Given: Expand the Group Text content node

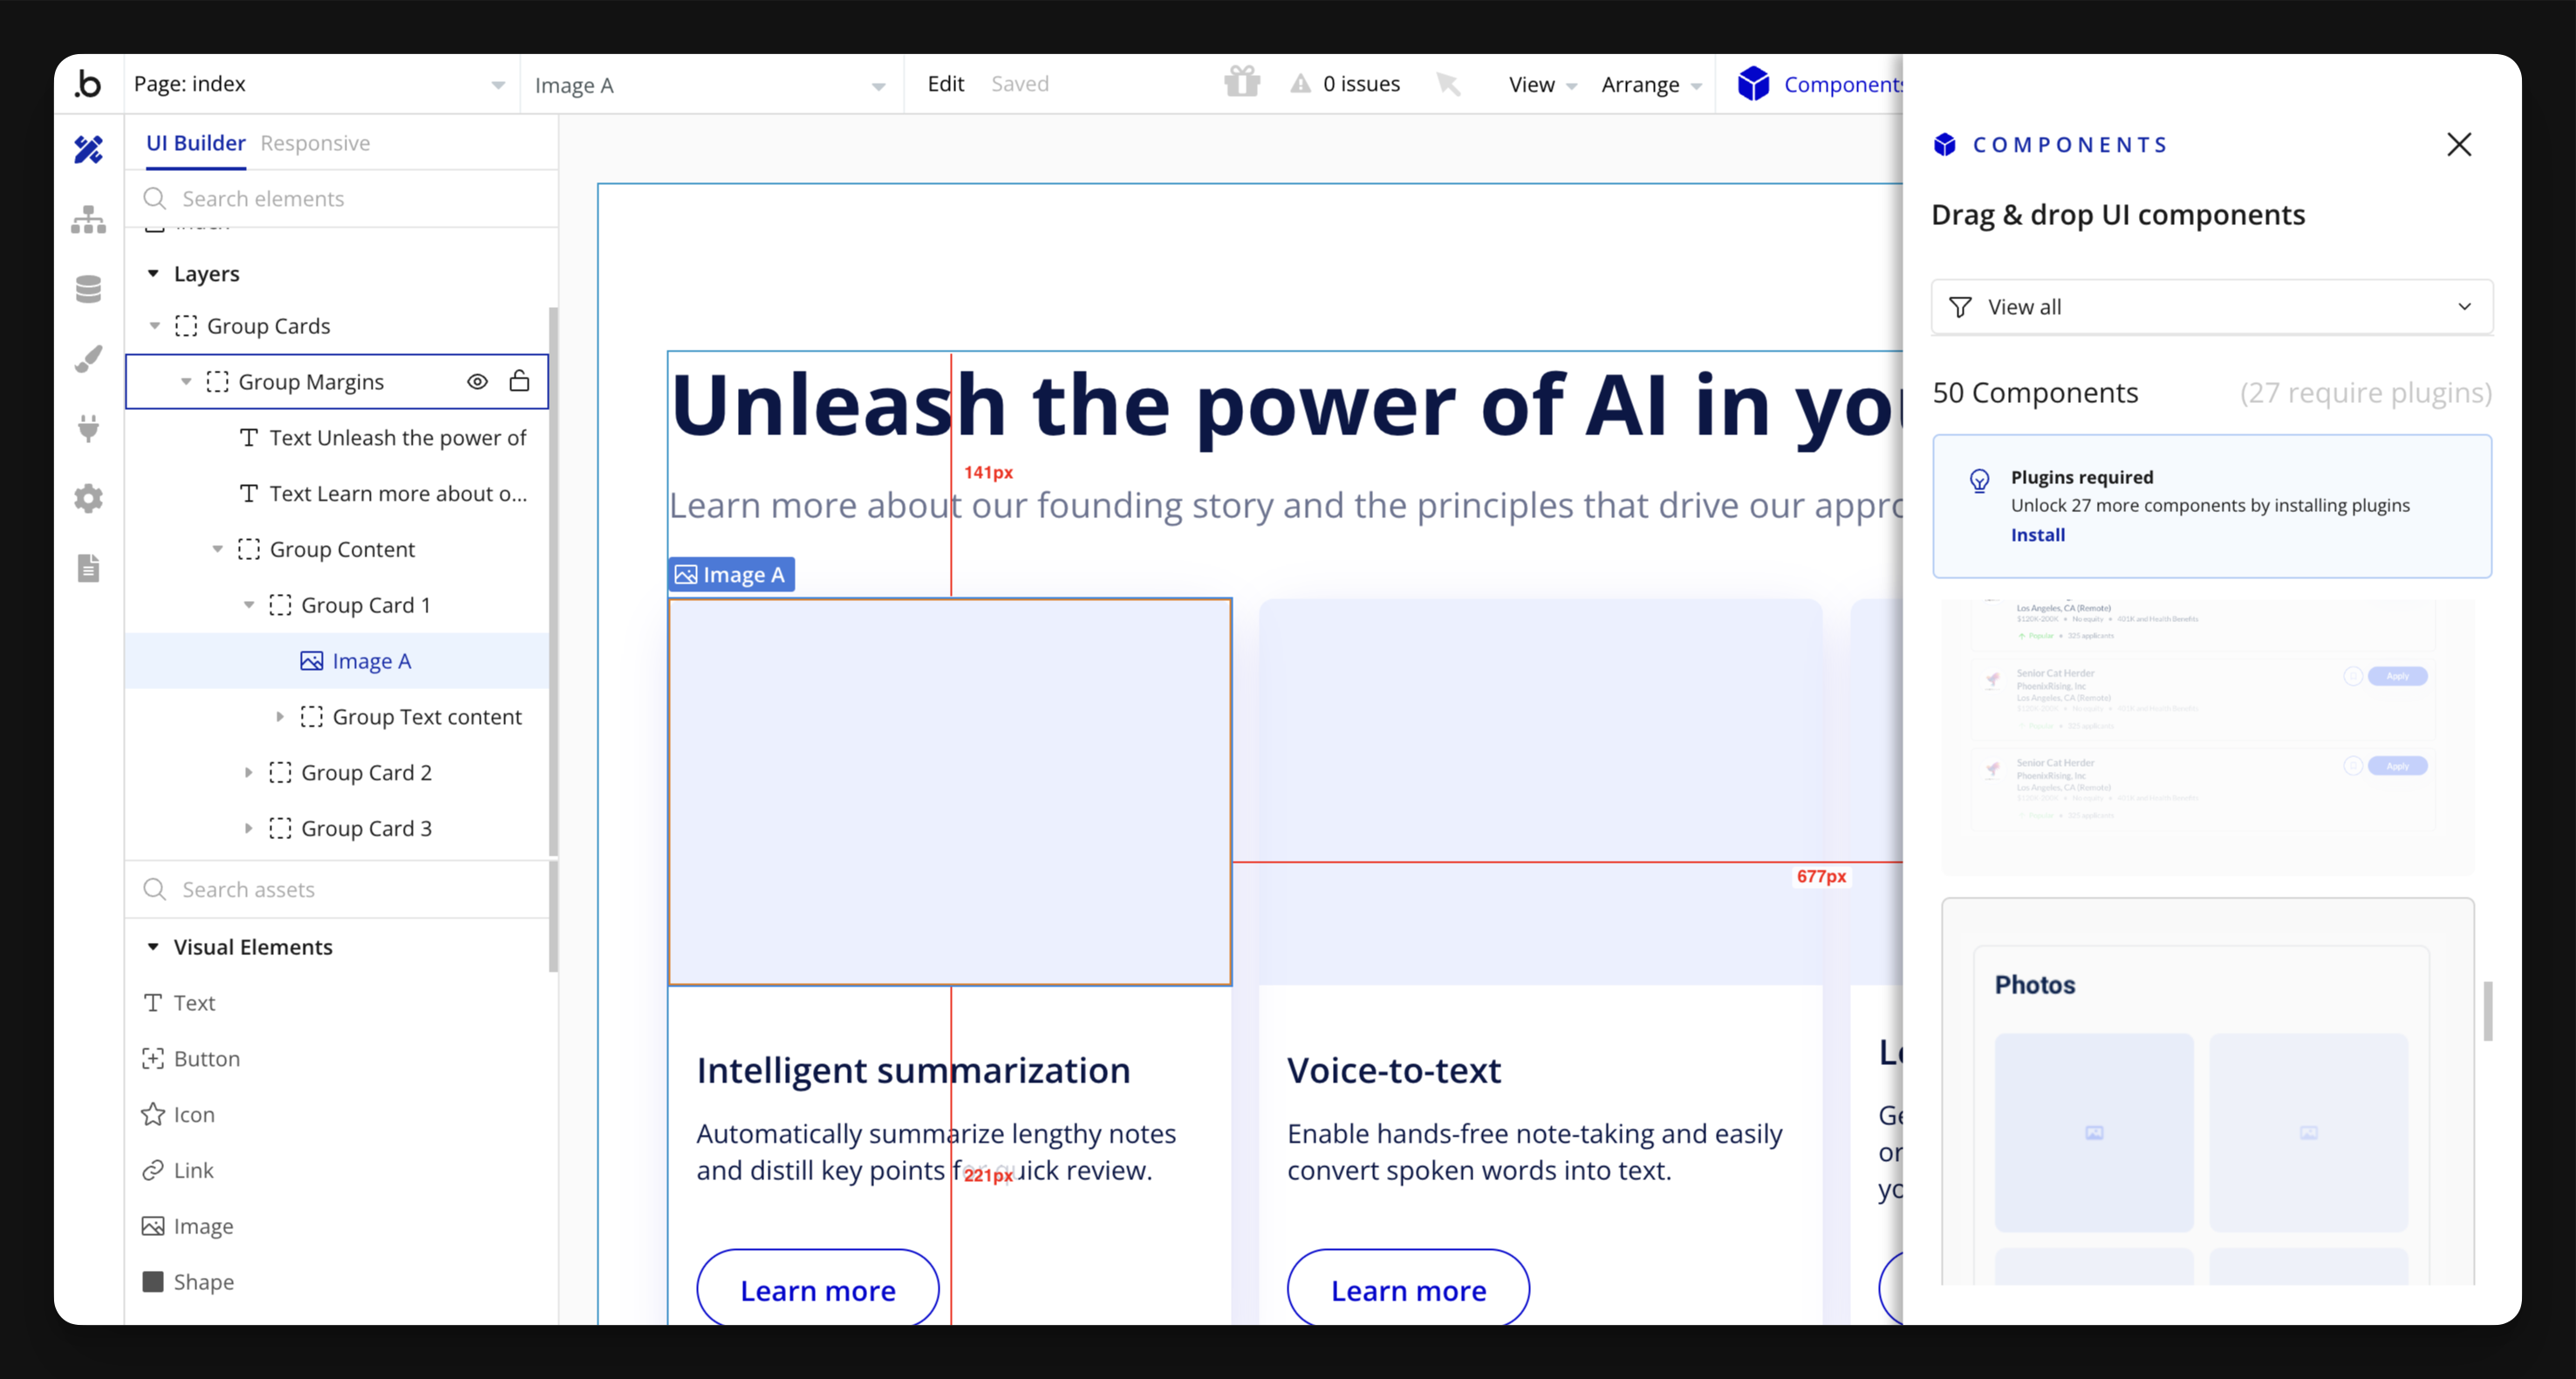Looking at the screenshot, I should pyautogui.click(x=280, y=717).
